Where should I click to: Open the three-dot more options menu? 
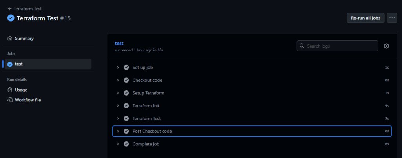click(x=392, y=18)
